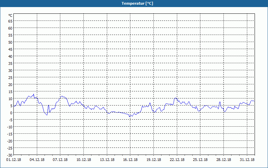Select the 65 value on the temperature axis
This screenshot has width=268, height=168.
(x=10, y=21)
